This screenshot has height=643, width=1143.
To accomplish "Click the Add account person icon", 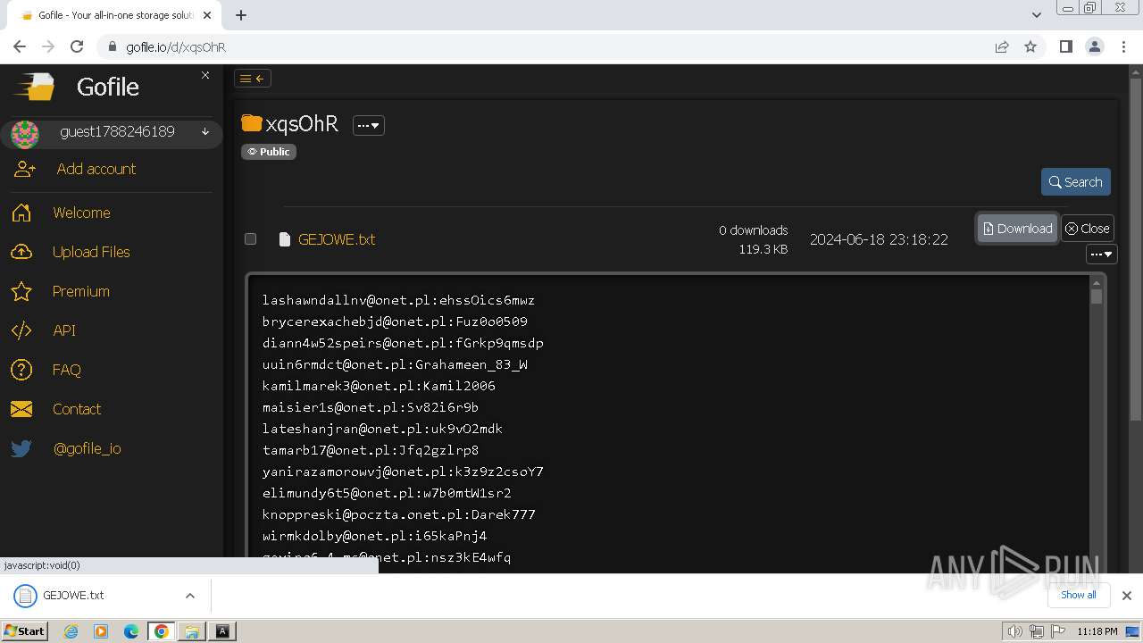I will (24, 169).
